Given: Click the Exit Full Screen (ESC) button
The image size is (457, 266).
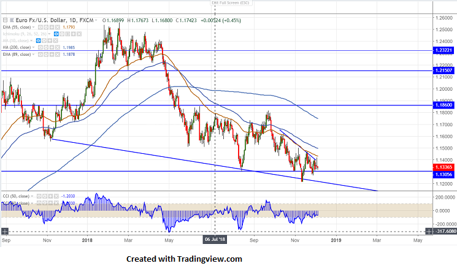Looking at the screenshot, I should (231, 2).
